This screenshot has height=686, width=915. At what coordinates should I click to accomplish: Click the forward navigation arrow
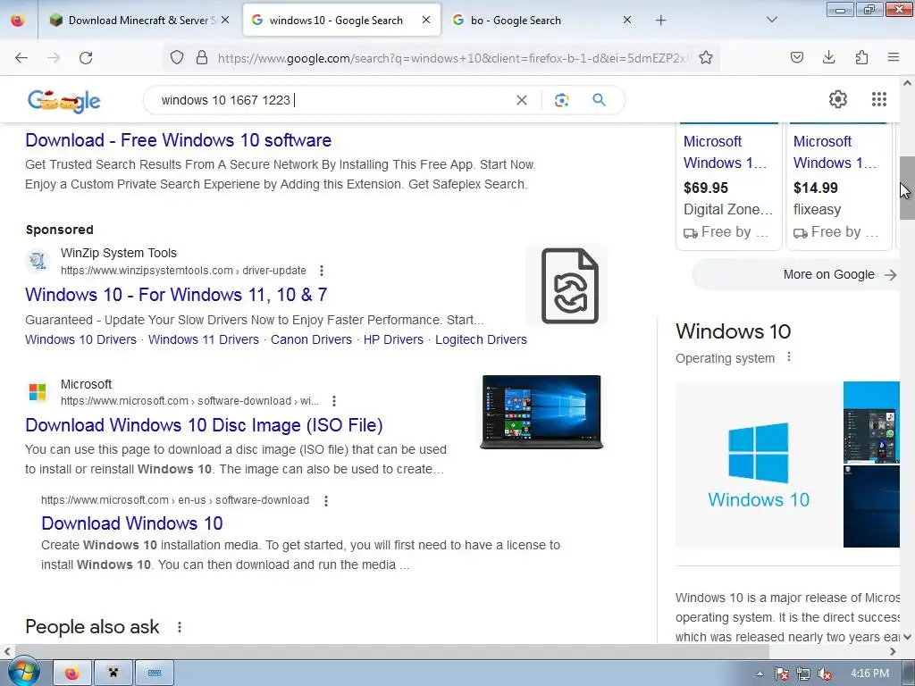(54, 58)
